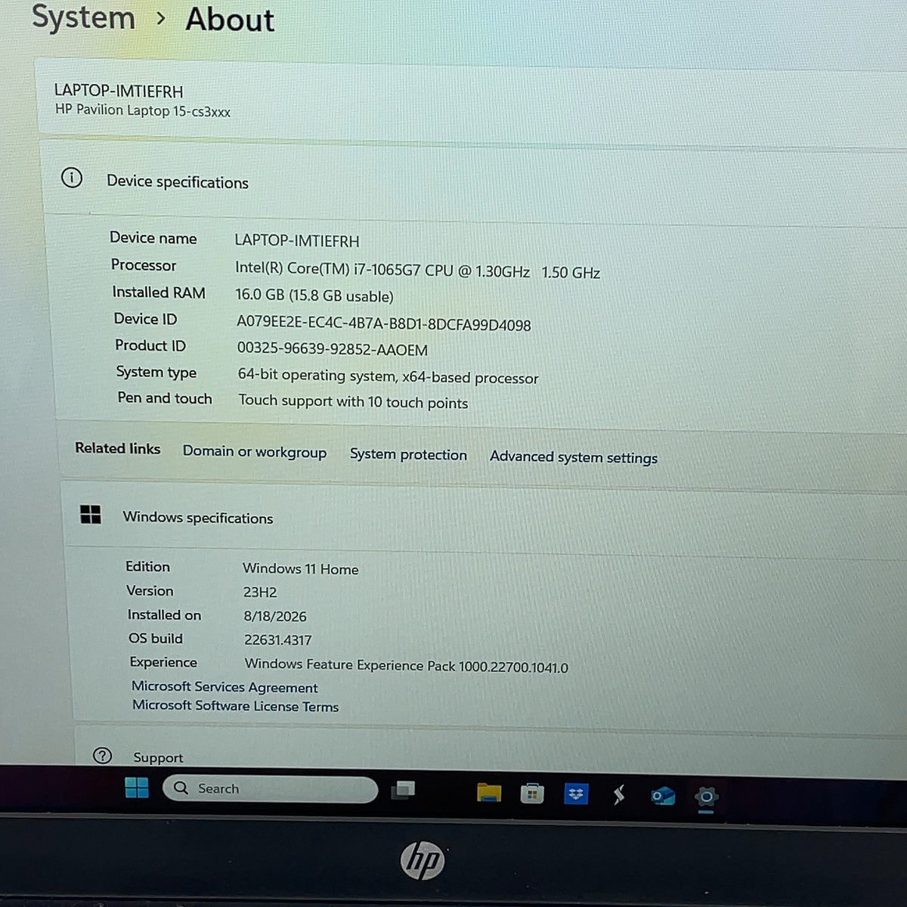Screen dimensions: 907x907
Task: Click the lightning-shaped app icon in the taskbar
Action: 619,794
